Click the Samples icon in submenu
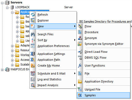Viewport: 132px width, 100px height. pos(80,95)
